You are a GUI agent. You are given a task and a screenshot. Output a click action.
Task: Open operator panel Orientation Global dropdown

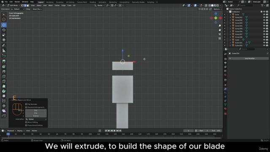tap(36, 119)
